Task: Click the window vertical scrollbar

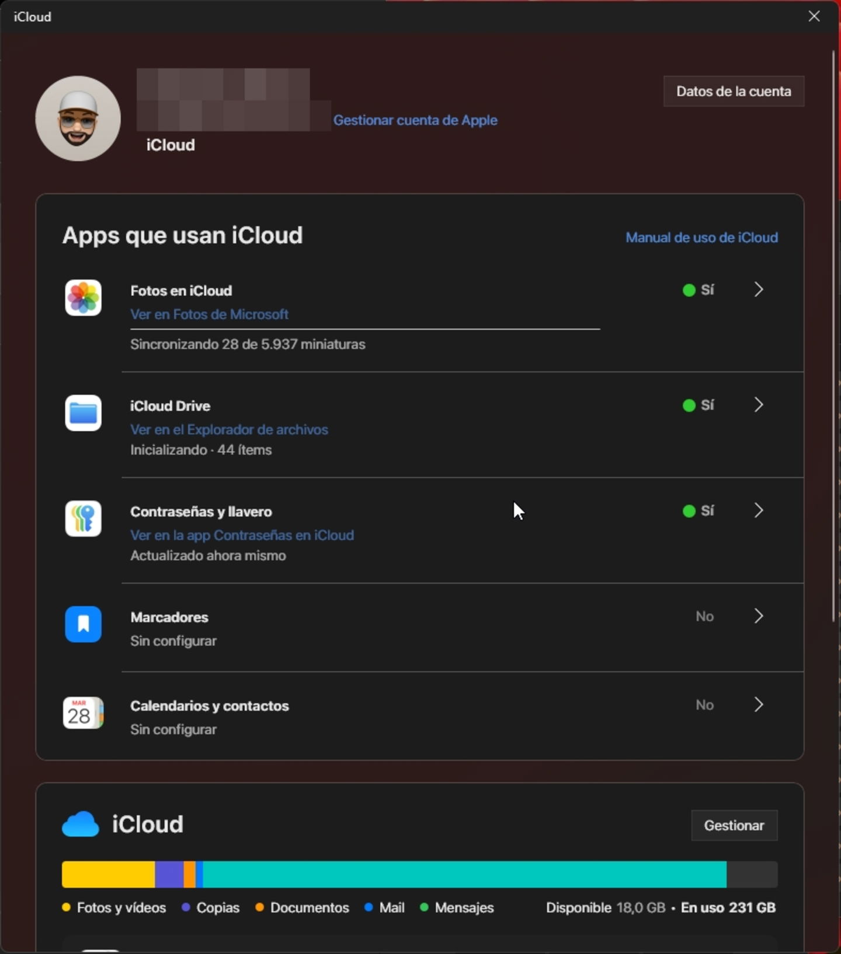Action: [x=834, y=337]
